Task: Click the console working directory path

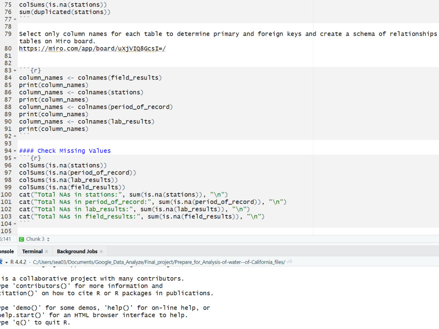Action: point(159,262)
